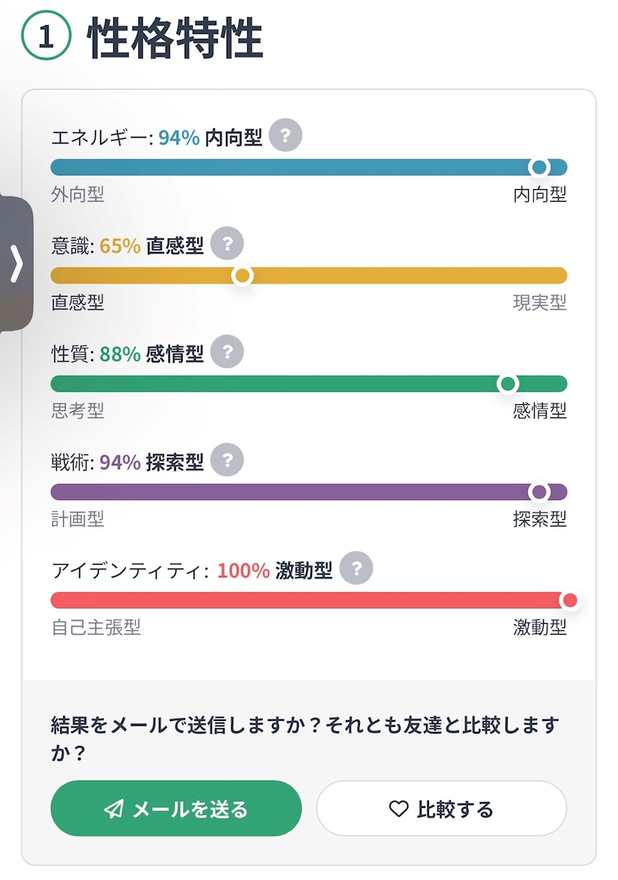The width and height of the screenshot is (618, 880).
Task: Open help icon next to アイデンティティ 激動型
Action: pyautogui.click(x=356, y=569)
